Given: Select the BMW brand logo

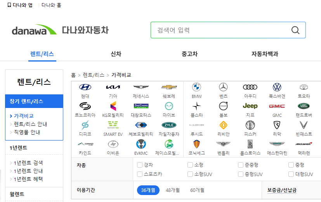Looking at the screenshot, I should click(196, 87).
